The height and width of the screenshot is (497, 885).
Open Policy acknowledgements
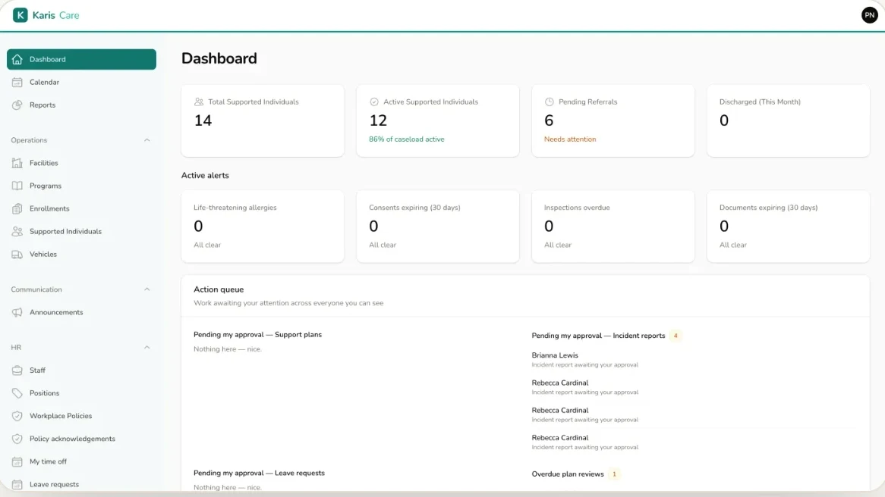click(81, 439)
